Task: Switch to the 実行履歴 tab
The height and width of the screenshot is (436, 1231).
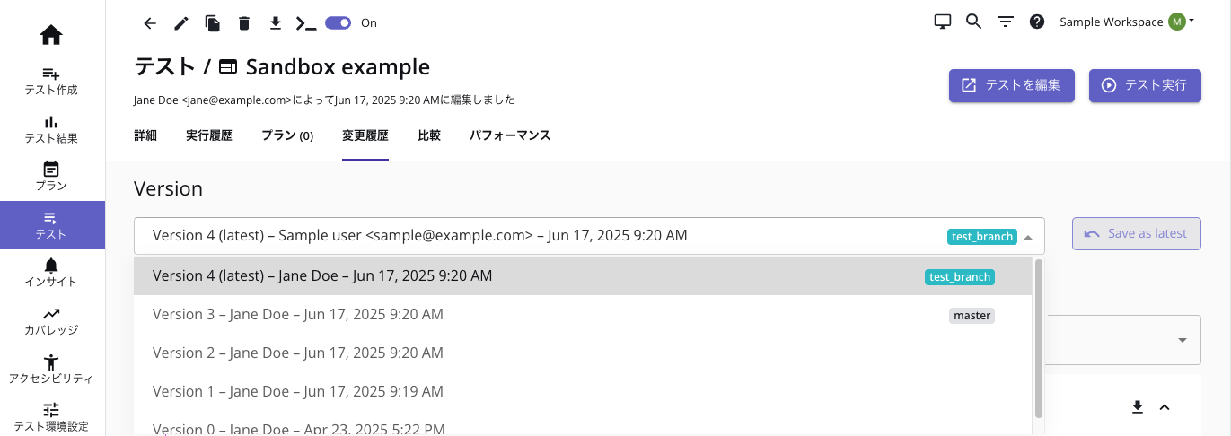Action: [209, 136]
